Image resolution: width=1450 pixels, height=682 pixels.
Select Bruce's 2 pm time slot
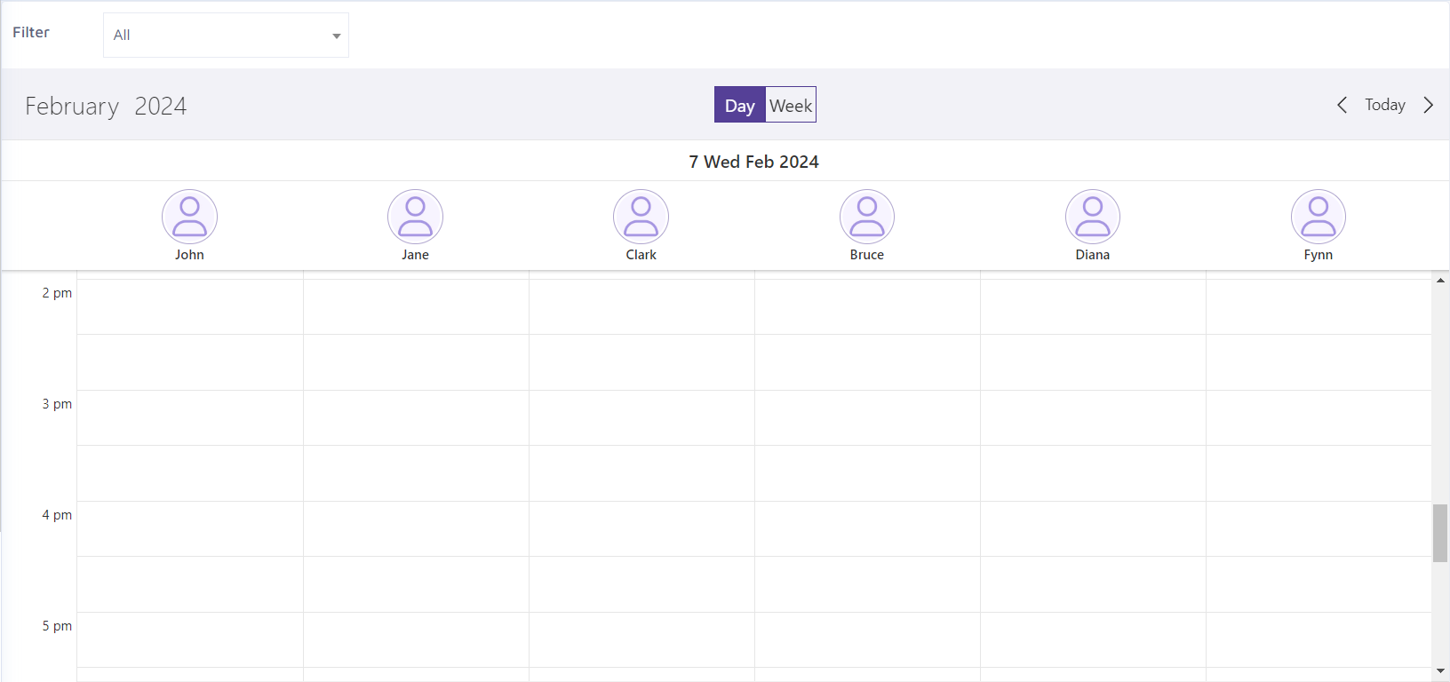point(867,306)
